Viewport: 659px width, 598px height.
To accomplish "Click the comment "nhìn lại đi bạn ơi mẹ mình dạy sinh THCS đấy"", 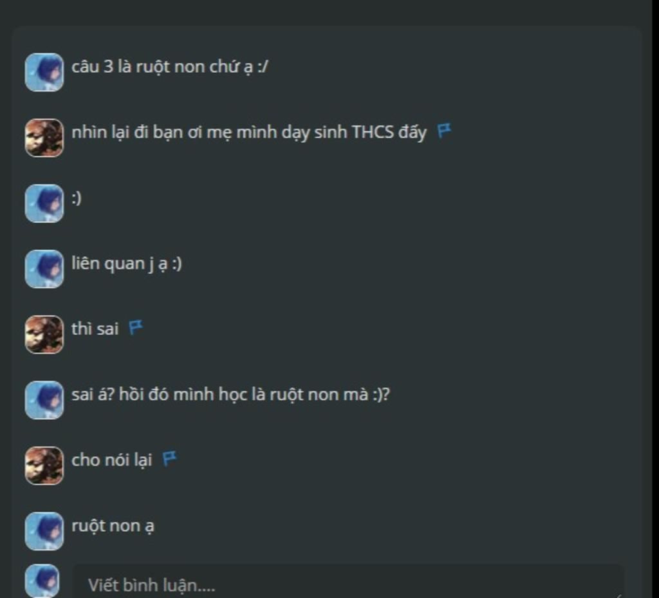I will click(x=249, y=133).
